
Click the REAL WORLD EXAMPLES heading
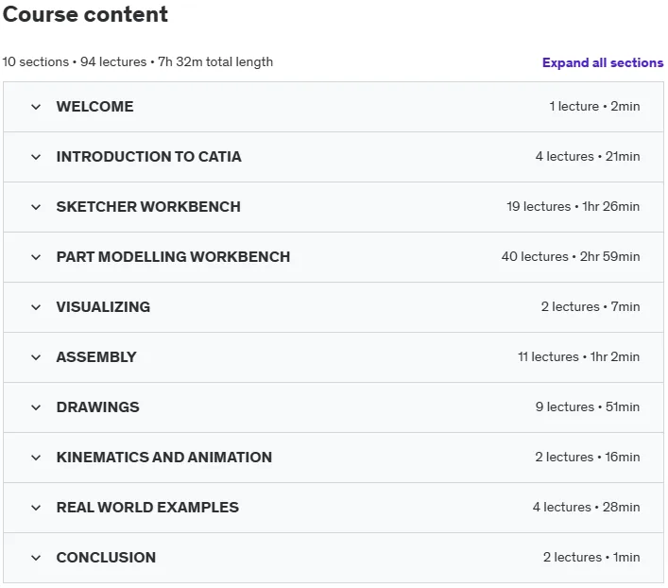147,508
